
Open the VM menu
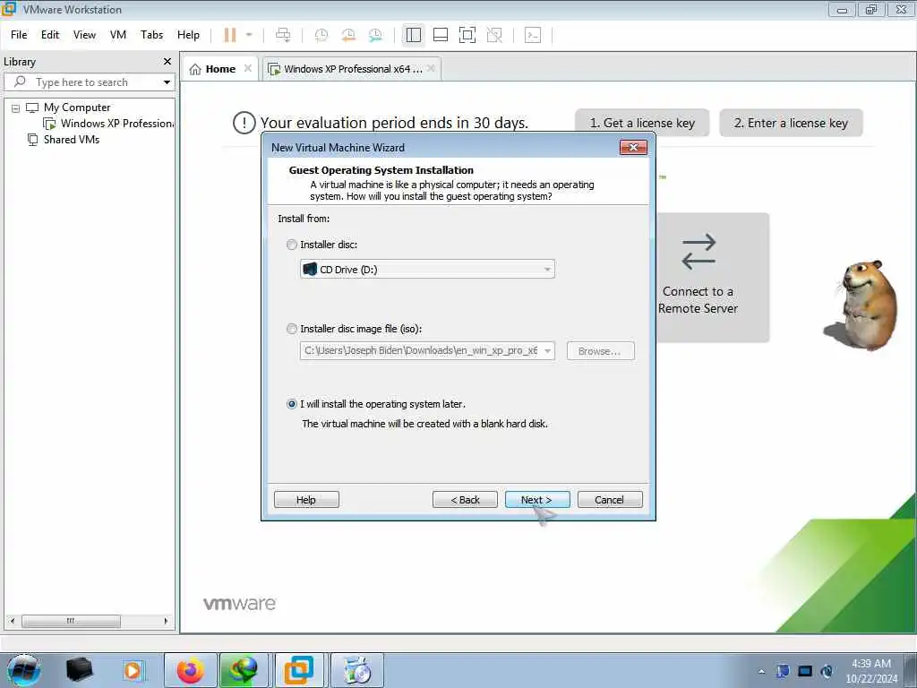coord(118,35)
